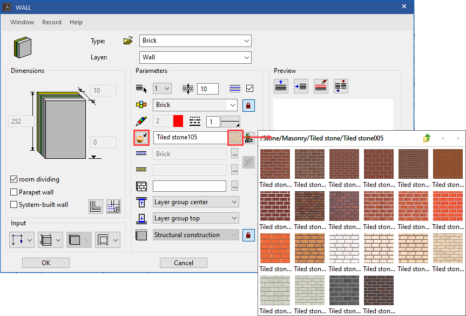The image size is (466, 316).
Task: Open the Type dropdown showing Brick
Action: click(x=195, y=41)
